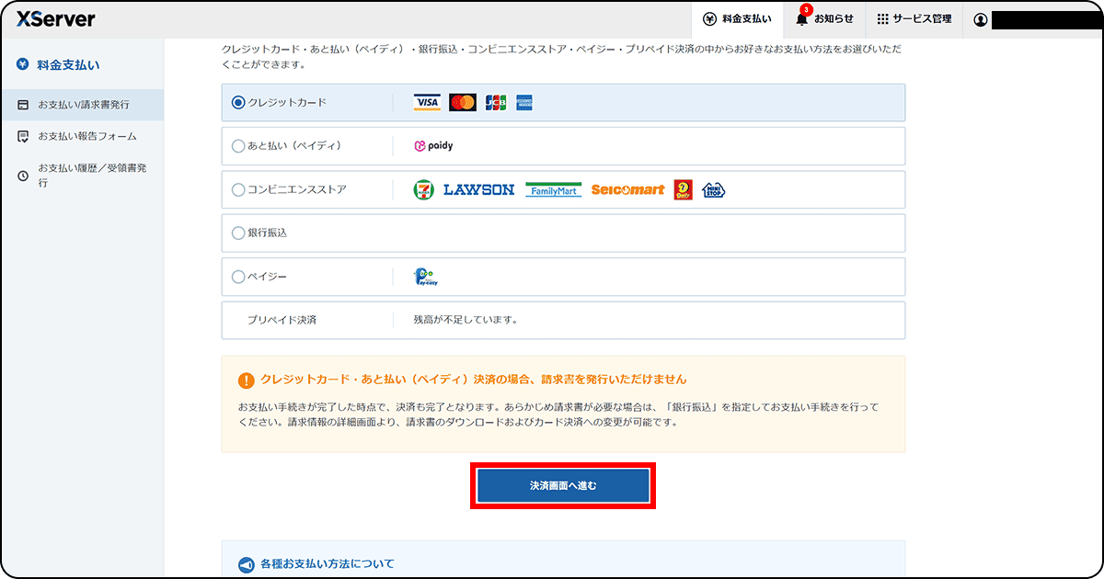The height and width of the screenshot is (579, 1104).
Task: Click the form icon beside お支払い報告フォーム
Action: pos(23,136)
